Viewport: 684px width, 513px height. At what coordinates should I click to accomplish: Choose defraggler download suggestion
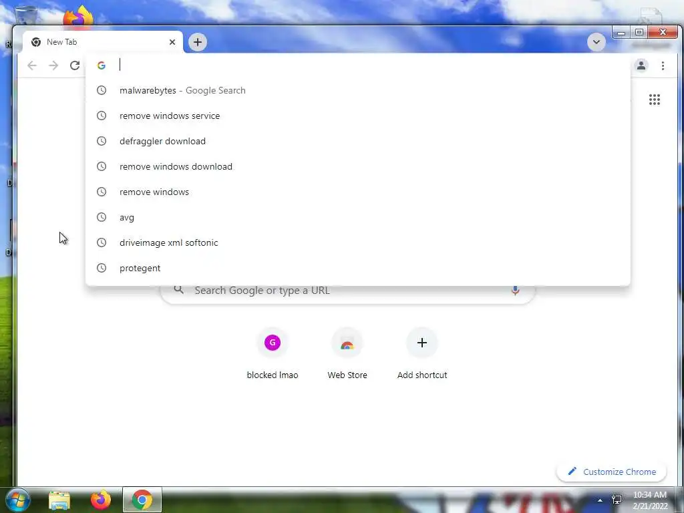[358, 141]
